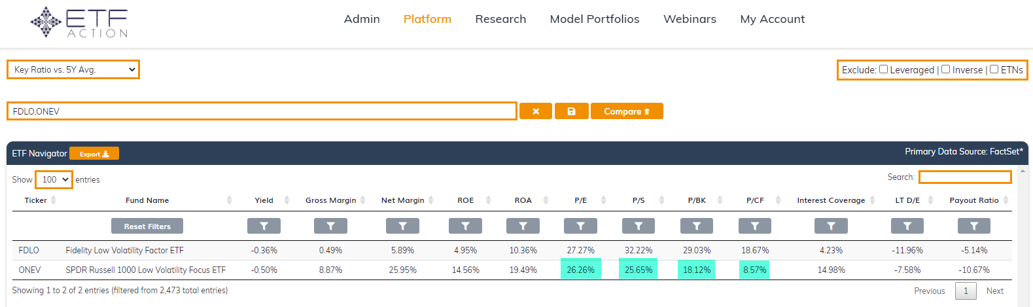Image resolution: width=1033 pixels, height=307 pixels.
Task: Click SPDR Russell 1000 Low Volatility Focus ETF
Action: 145,270
